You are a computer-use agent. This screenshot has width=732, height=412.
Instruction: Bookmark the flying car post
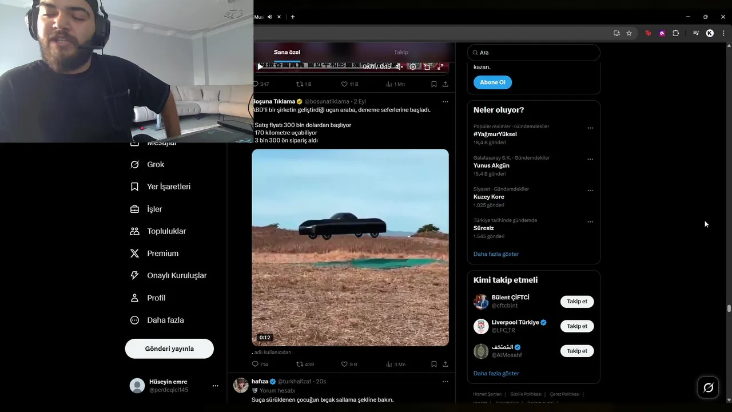[434, 364]
